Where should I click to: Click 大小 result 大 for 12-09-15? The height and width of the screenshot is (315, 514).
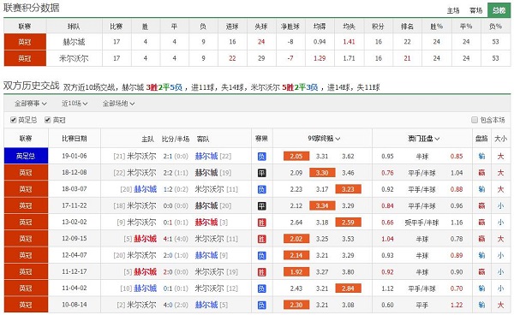(x=500, y=239)
